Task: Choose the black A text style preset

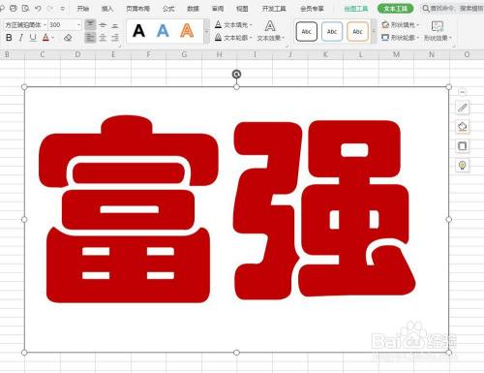Action: pos(138,31)
